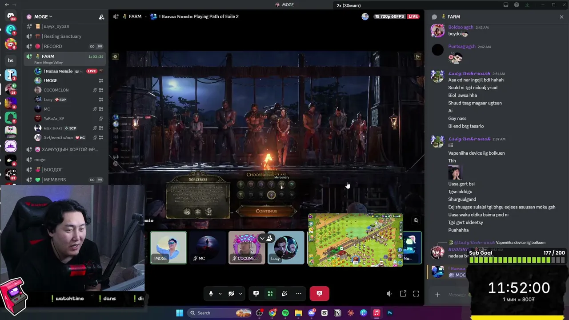This screenshot has height=320, width=569.
Task: Open File Explorer from the taskbar
Action: point(298,313)
